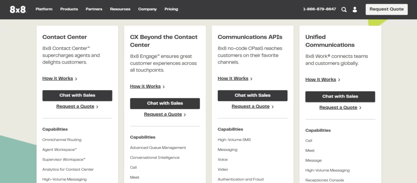Open the High-Volume SMS capability link
This screenshot has height=183, width=417.
pos(234,140)
